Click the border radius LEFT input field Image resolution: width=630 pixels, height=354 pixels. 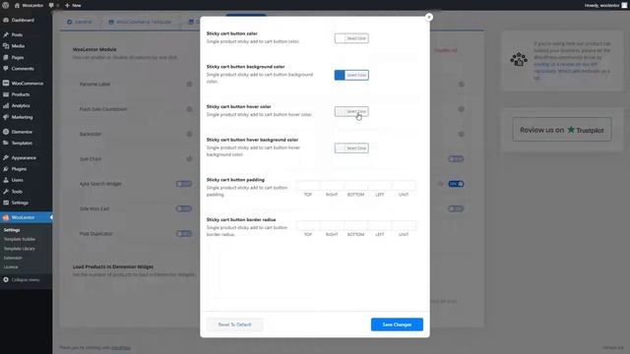coord(380,225)
